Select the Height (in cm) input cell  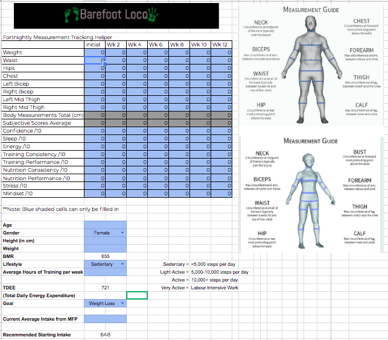106,240
